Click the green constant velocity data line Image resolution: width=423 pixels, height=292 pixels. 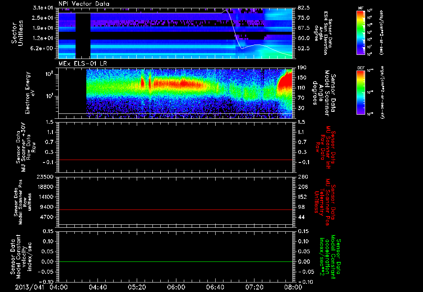(x=176, y=261)
